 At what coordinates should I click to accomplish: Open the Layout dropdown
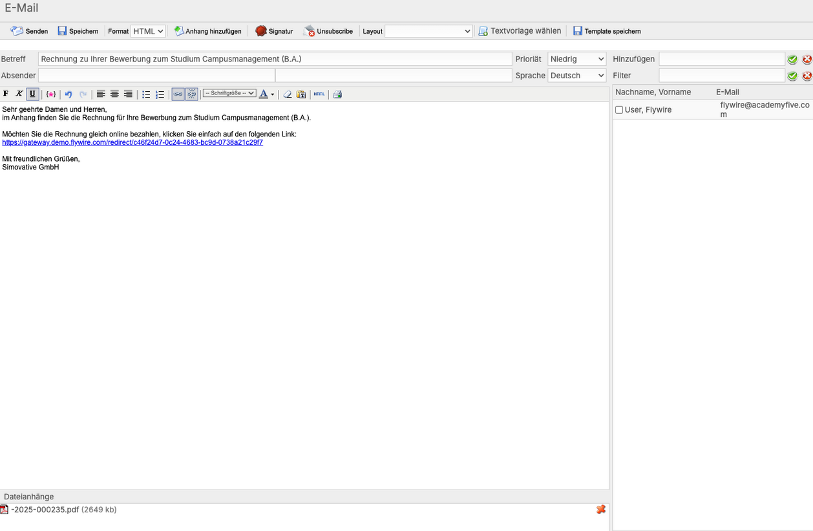pyautogui.click(x=428, y=31)
